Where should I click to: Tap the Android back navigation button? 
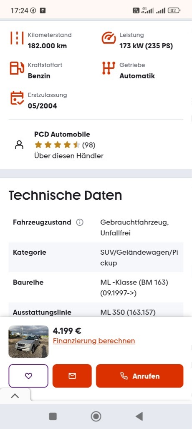pos(139,416)
